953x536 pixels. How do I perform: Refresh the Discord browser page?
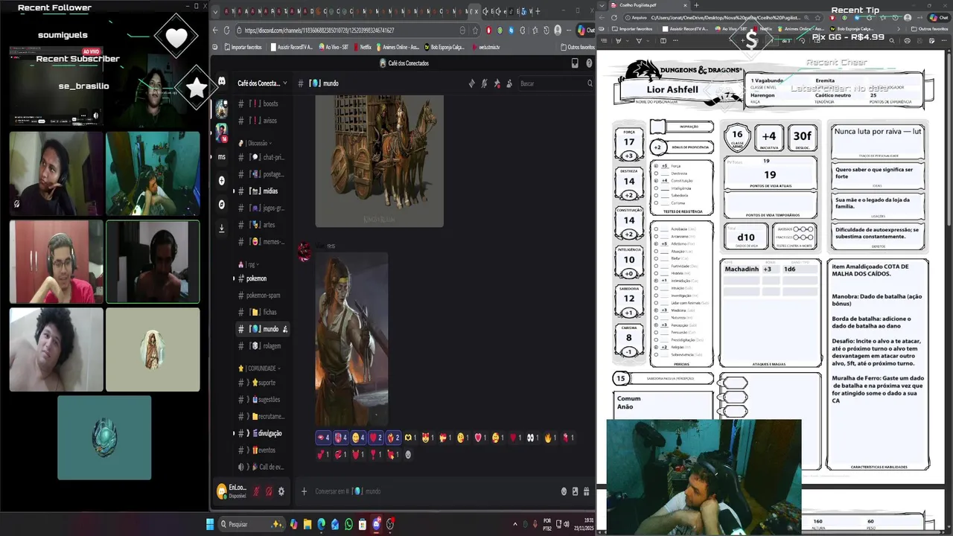tap(226, 31)
